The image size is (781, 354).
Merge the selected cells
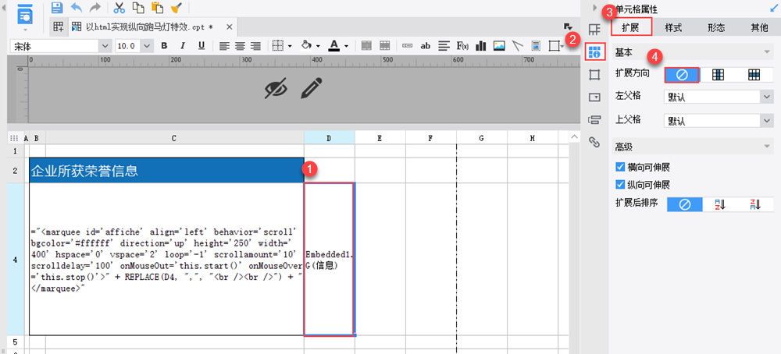pos(366,46)
